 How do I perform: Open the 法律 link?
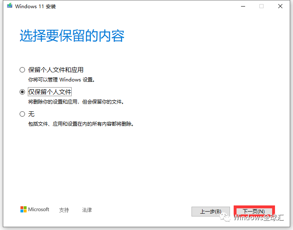click(x=87, y=210)
